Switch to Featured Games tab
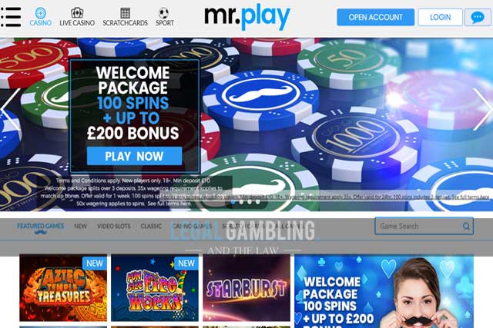Screen dimensions: 493x328 point(41,226)
